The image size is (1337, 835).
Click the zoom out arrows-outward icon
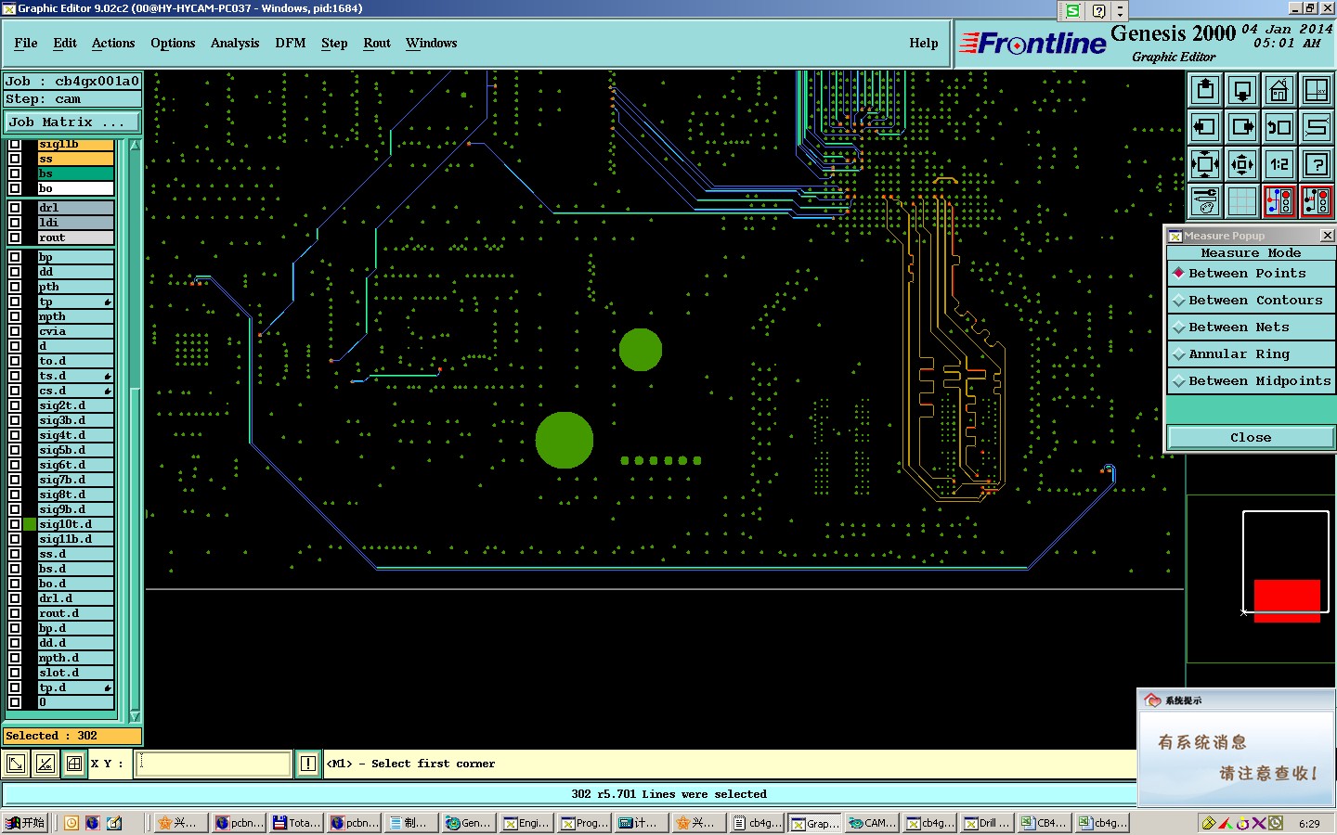coord(1242,164)
